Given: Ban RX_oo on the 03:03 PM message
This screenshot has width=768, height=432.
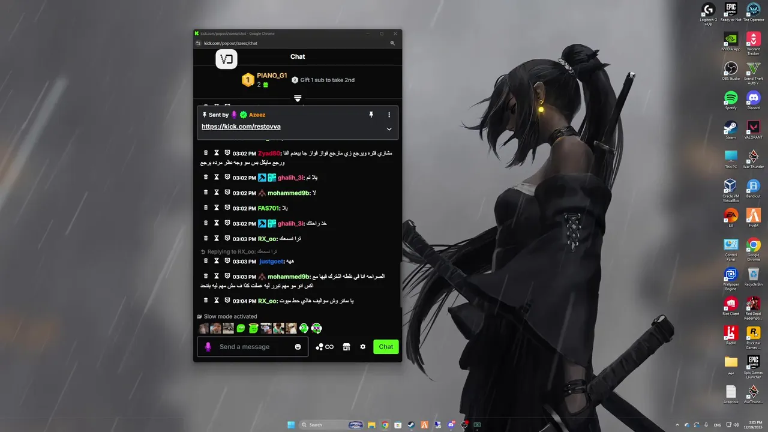Looking at the screenshot, I should click(227, 238).
